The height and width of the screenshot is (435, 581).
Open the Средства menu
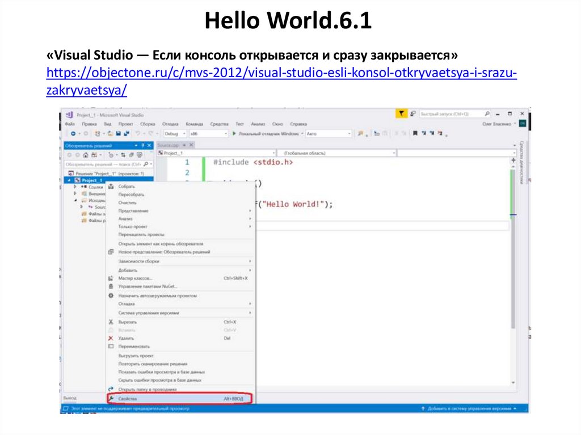(x=220, y=124)
